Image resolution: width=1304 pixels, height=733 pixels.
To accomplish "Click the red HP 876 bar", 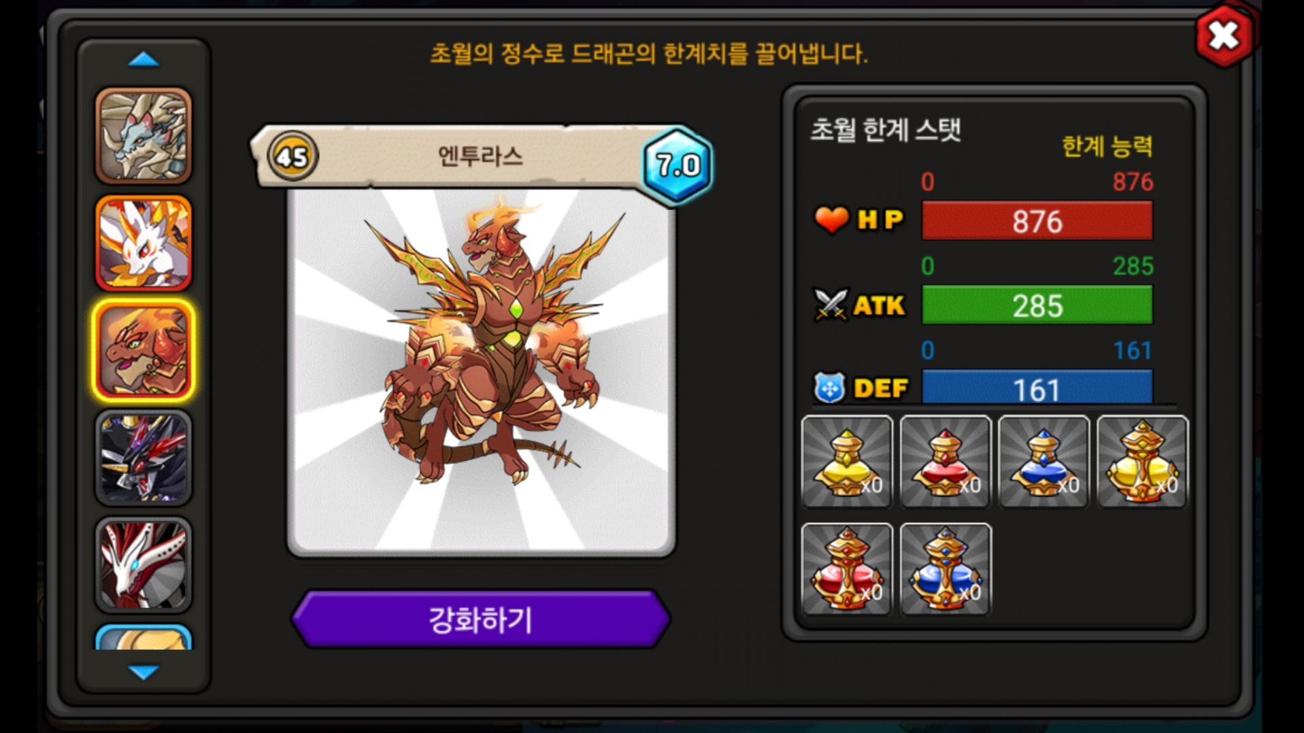I will pos(1037,221).
